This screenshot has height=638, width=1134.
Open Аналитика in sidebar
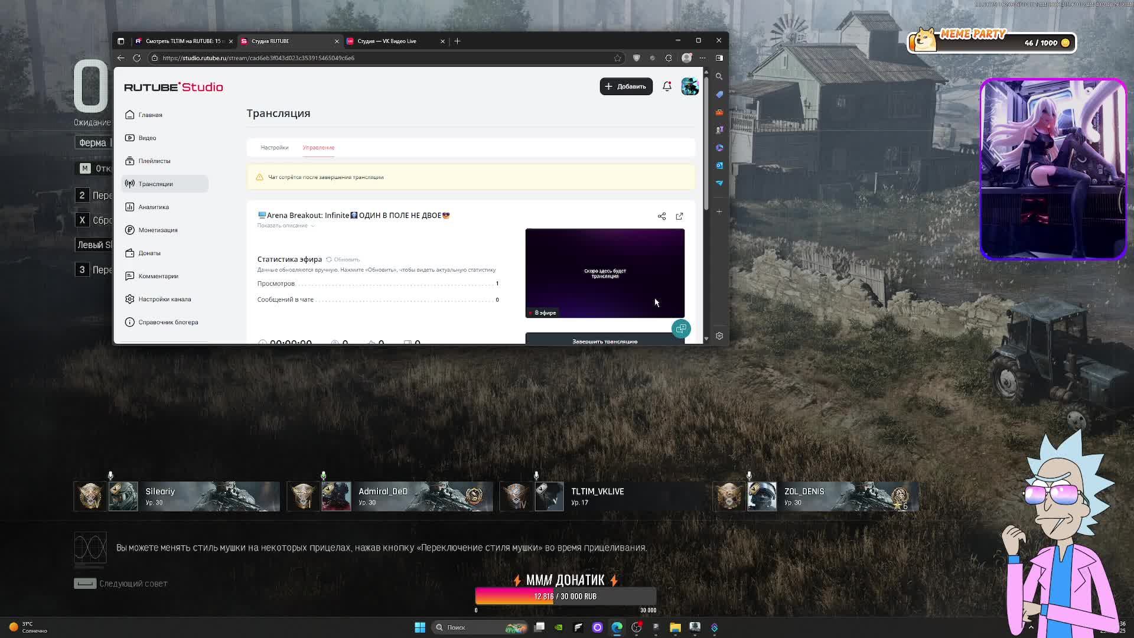[154, 207]
